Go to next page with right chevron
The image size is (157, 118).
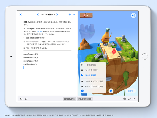pyautogui.click(x=57, y=14)
